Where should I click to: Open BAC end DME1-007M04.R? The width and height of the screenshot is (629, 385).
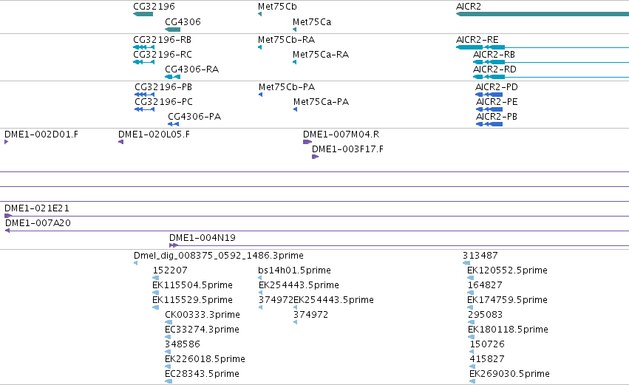tap(341, 134)
